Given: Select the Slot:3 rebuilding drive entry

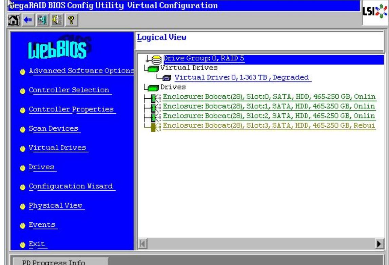Looking at the screenshot, I should click(x=269, y=126).
